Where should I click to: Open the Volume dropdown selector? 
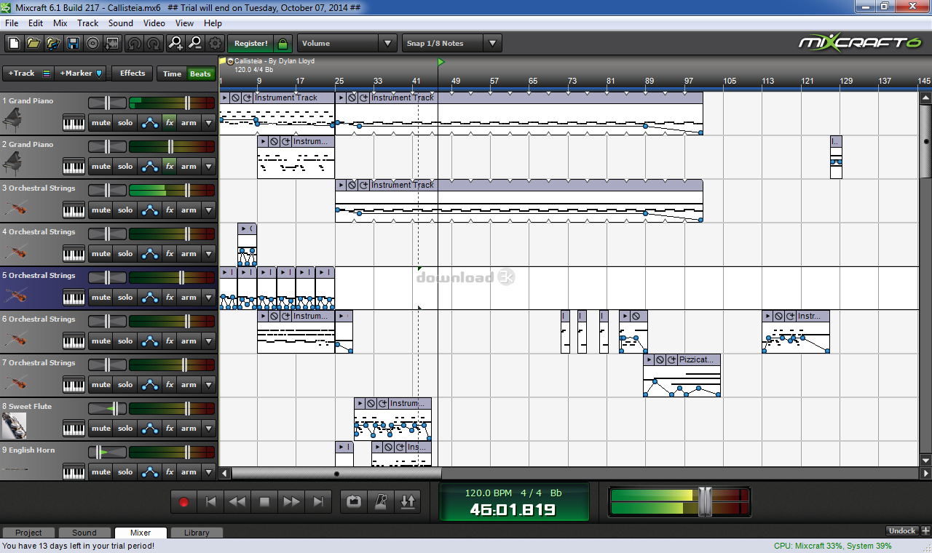388,43
